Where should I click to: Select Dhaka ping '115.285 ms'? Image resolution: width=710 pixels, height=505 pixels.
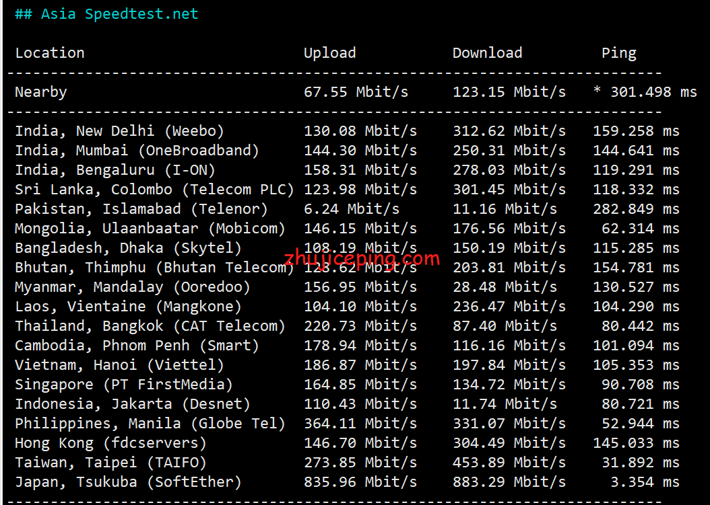(x=636, y=247)
